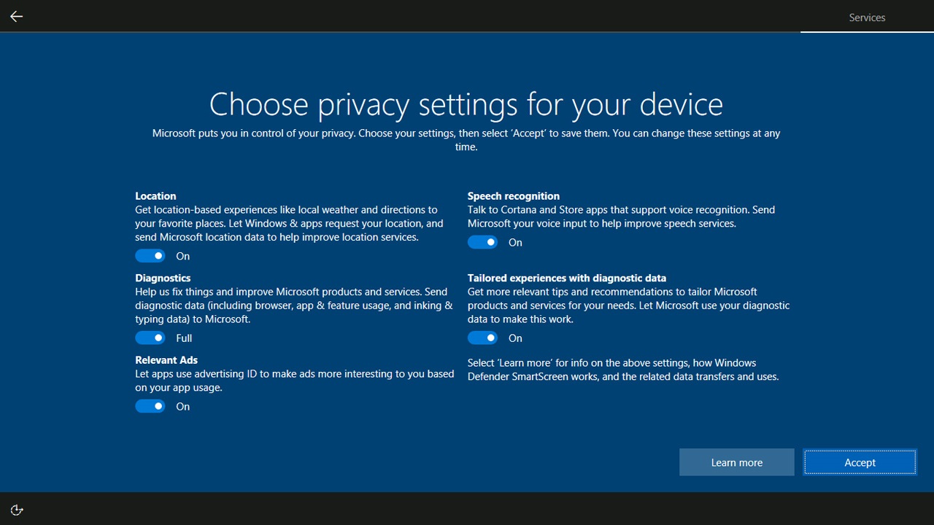Enable the Location toggle again
934x525 pixels.
pos(150,255)
